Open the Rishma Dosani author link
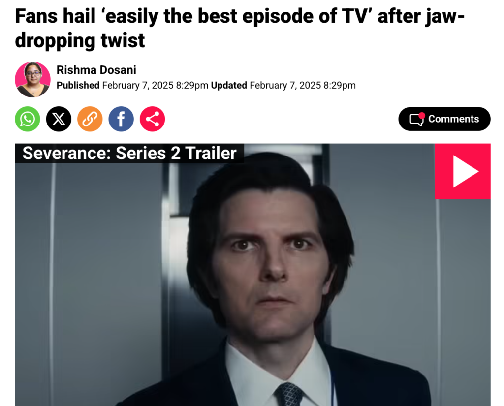This screenshot has width=504, height=406. tap(96, 70)
